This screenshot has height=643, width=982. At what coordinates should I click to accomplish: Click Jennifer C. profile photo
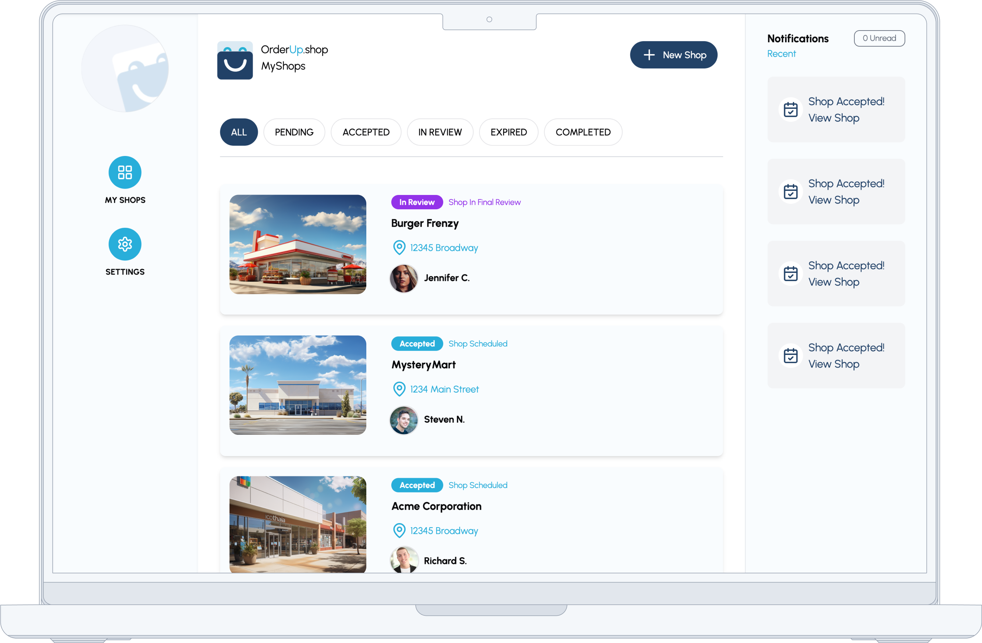[403, 278]
